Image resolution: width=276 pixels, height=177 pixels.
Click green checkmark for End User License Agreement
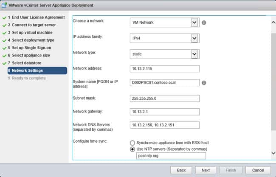click(4, 17)
